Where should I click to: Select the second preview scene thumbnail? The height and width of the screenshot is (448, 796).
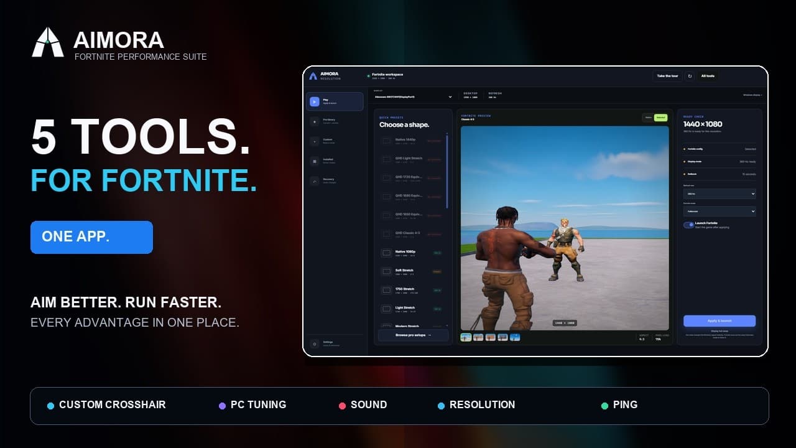(x=478, y=337)
